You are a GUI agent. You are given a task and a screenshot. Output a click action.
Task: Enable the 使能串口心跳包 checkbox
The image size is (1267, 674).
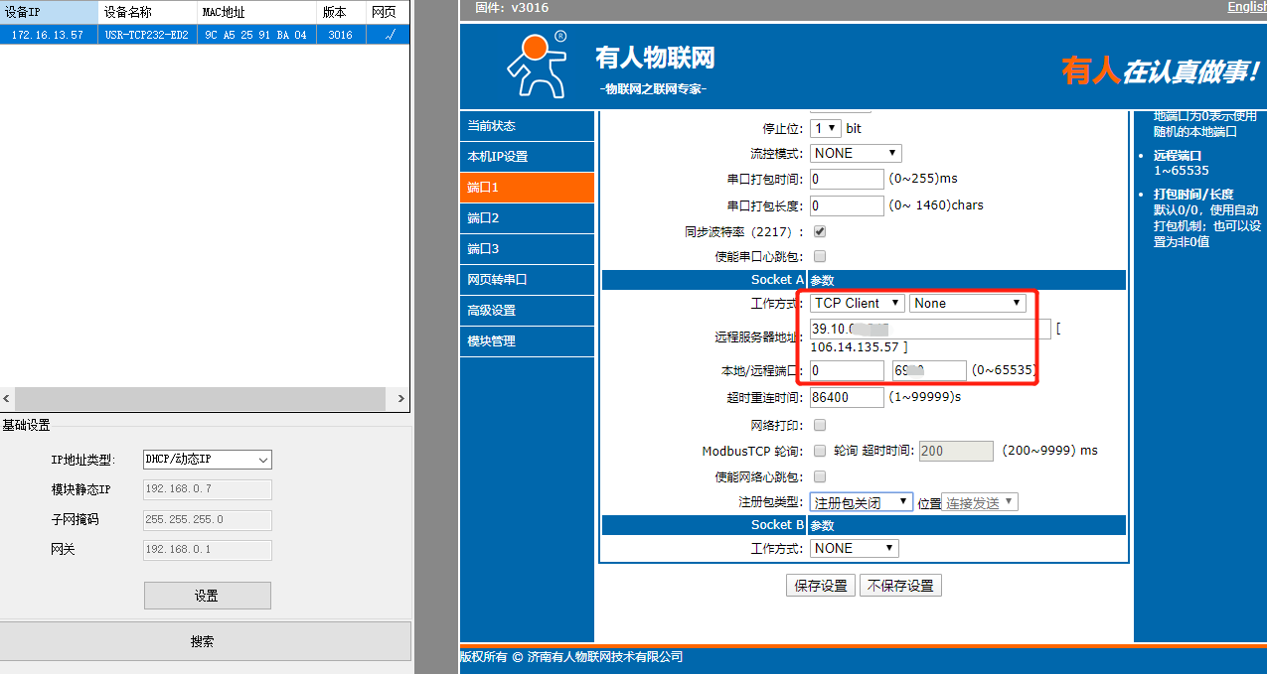(x=820, y=256)
